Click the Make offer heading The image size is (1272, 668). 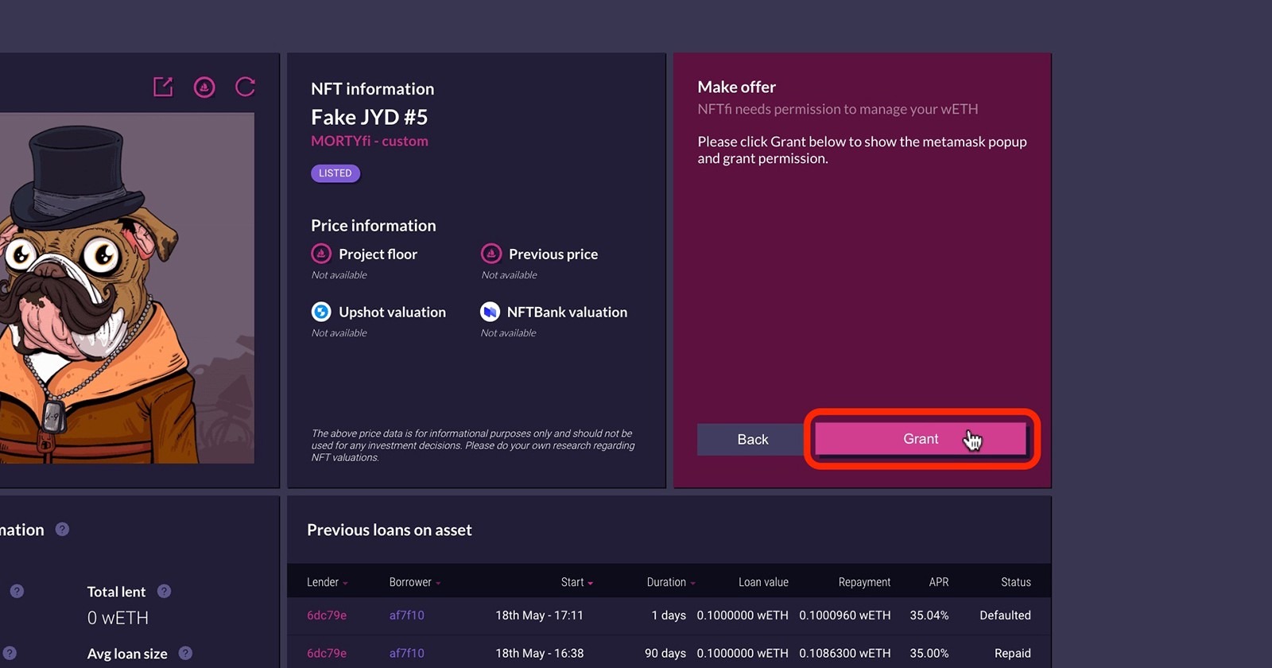tap(736, 87)
